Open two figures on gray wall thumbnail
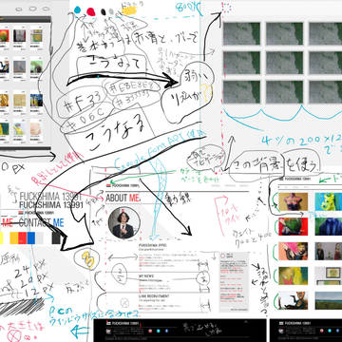The image size is (342, 342). (329, 251)
